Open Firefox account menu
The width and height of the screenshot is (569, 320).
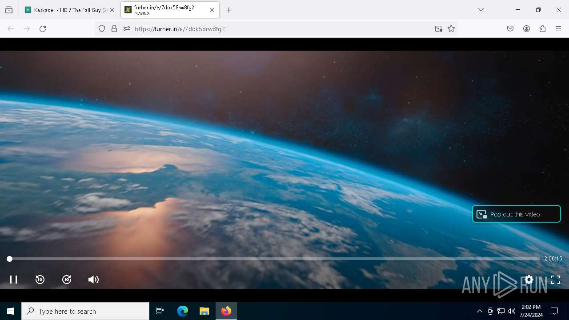(x=526, y=29)
